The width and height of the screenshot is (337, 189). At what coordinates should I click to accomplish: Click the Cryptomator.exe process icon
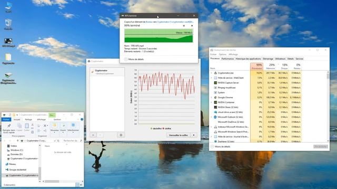coord(215,73)
